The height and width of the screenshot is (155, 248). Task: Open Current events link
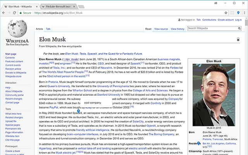click(x=13, y=65)
